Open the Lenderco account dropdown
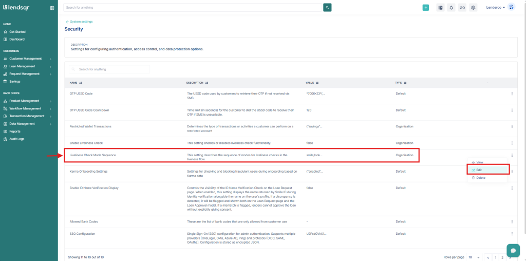 496,8
